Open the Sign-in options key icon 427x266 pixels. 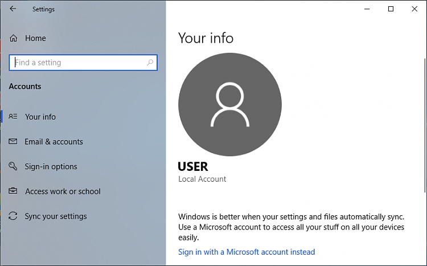pos(13,166)
